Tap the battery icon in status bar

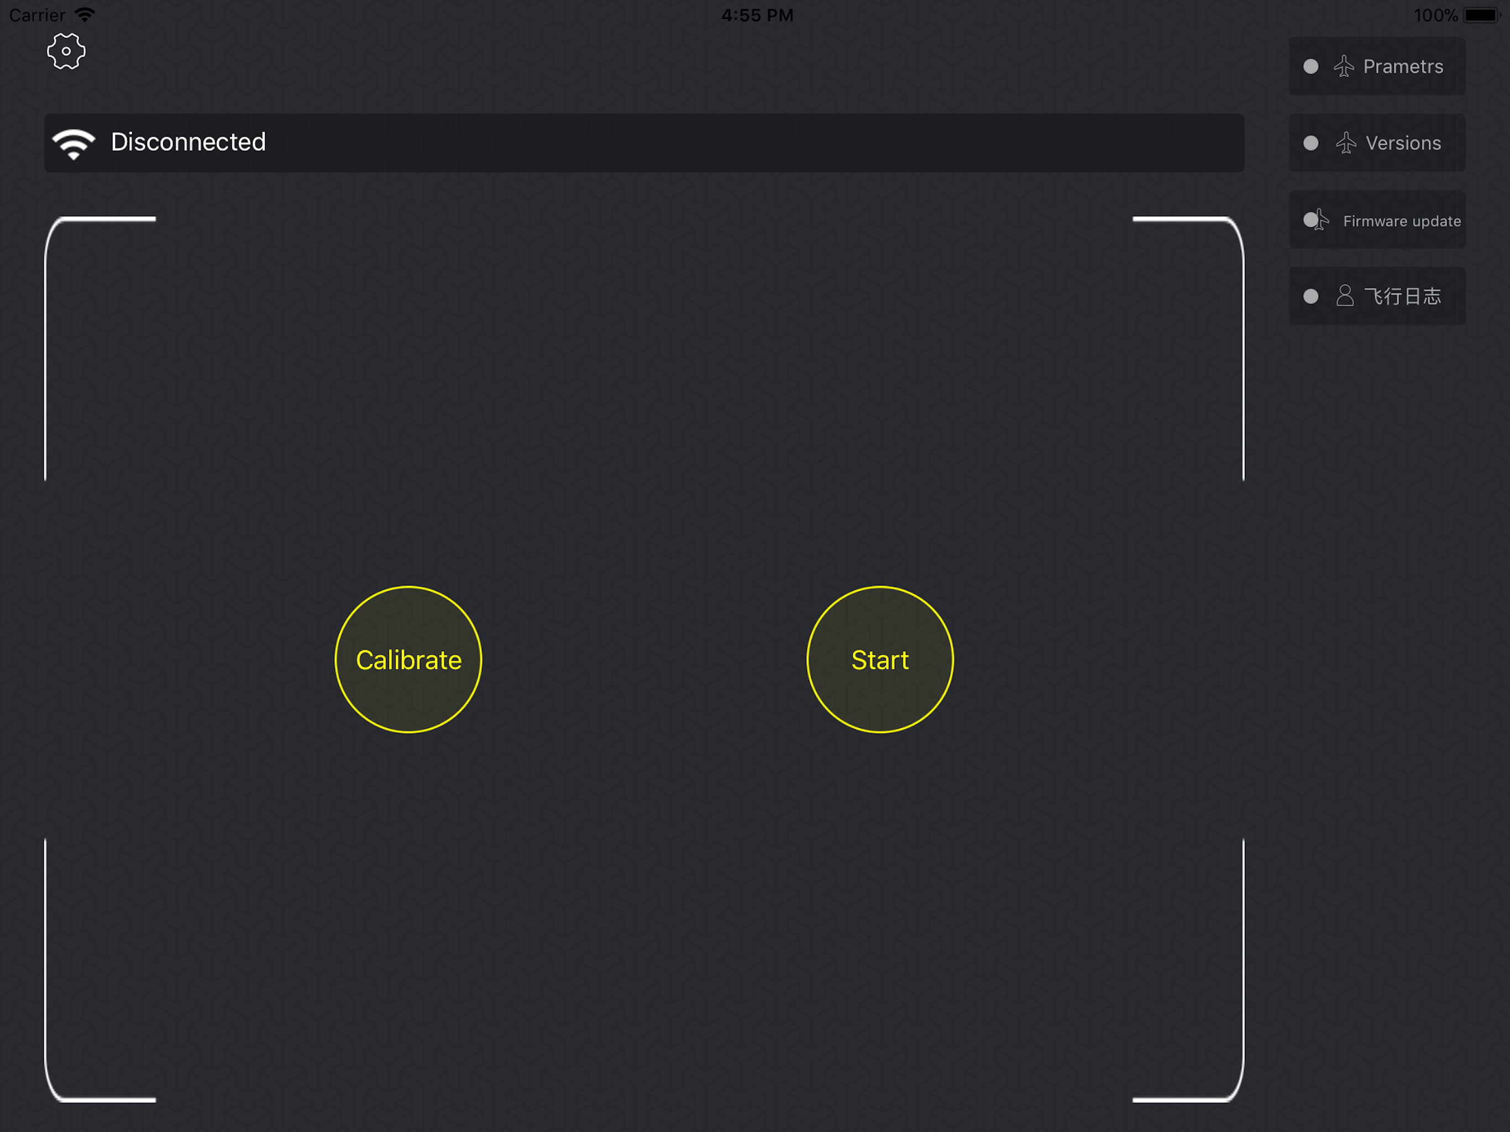coord(1480,15)
